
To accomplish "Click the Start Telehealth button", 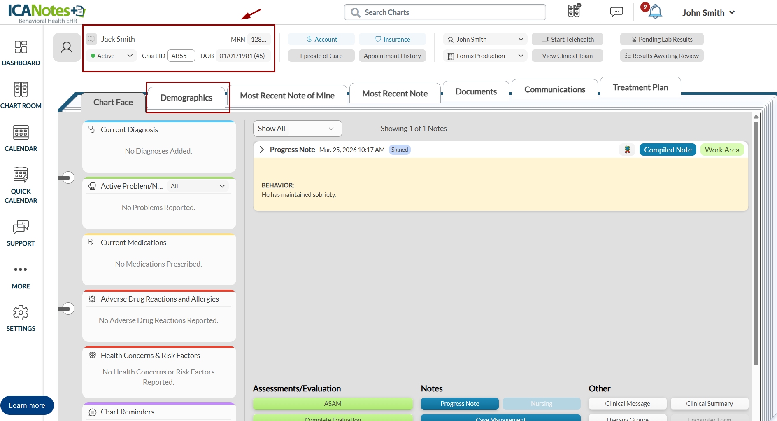I will [x=567, y=40].
